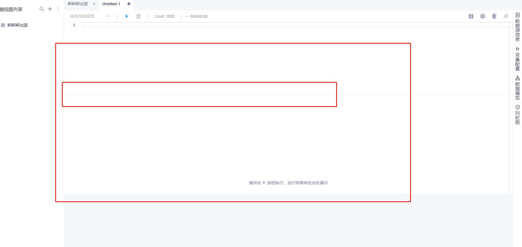The width and height of the screenshot is (522, 247).
Task: Run the query with the play button
Action: click(127, 16)
